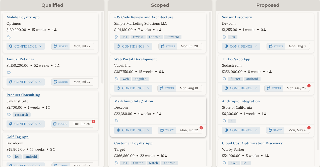Click the Qualified column scrollbar
Screen dimensions: 320x167
pyautogui.click(x=102, y=48)
